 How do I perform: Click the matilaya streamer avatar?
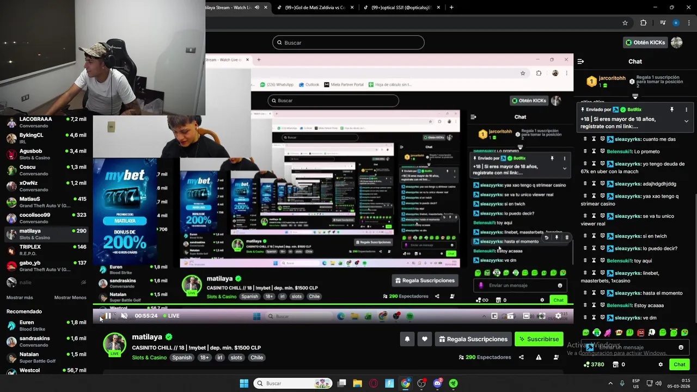pyautogui.click(x=114, y=344)
